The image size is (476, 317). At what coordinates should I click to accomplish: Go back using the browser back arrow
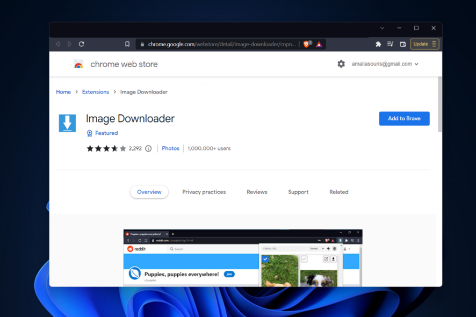point(57,44)
